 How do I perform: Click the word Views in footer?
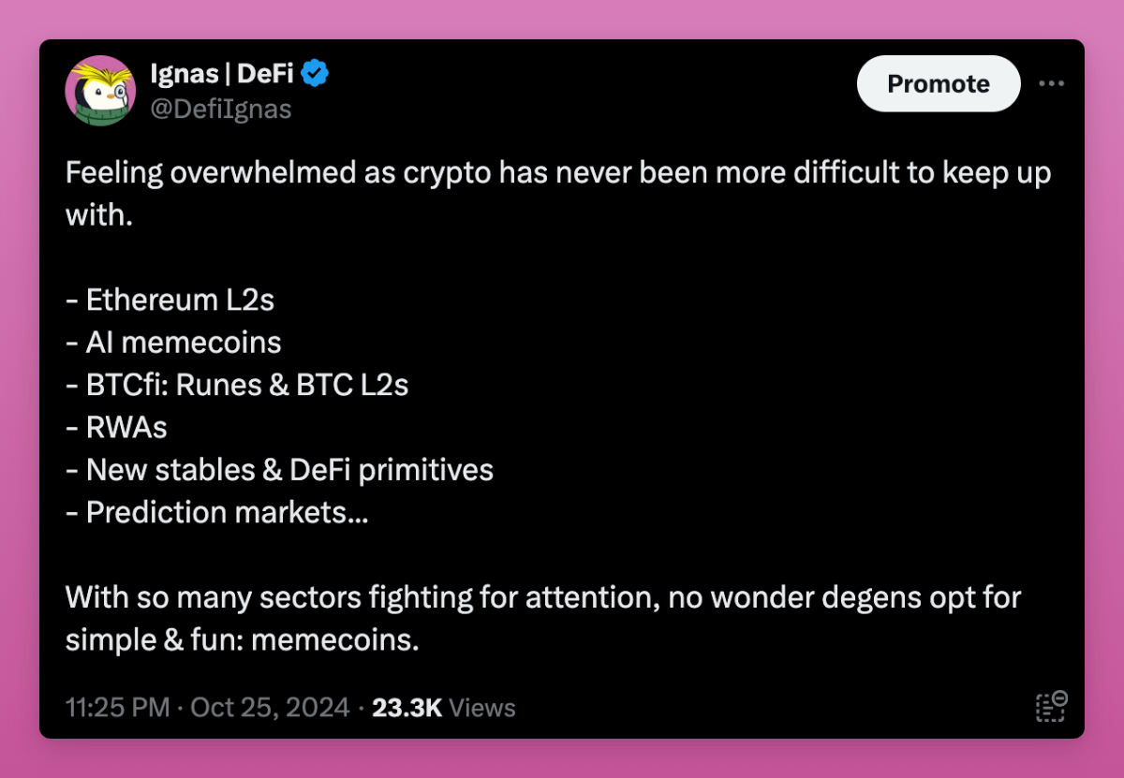point(483,707)
